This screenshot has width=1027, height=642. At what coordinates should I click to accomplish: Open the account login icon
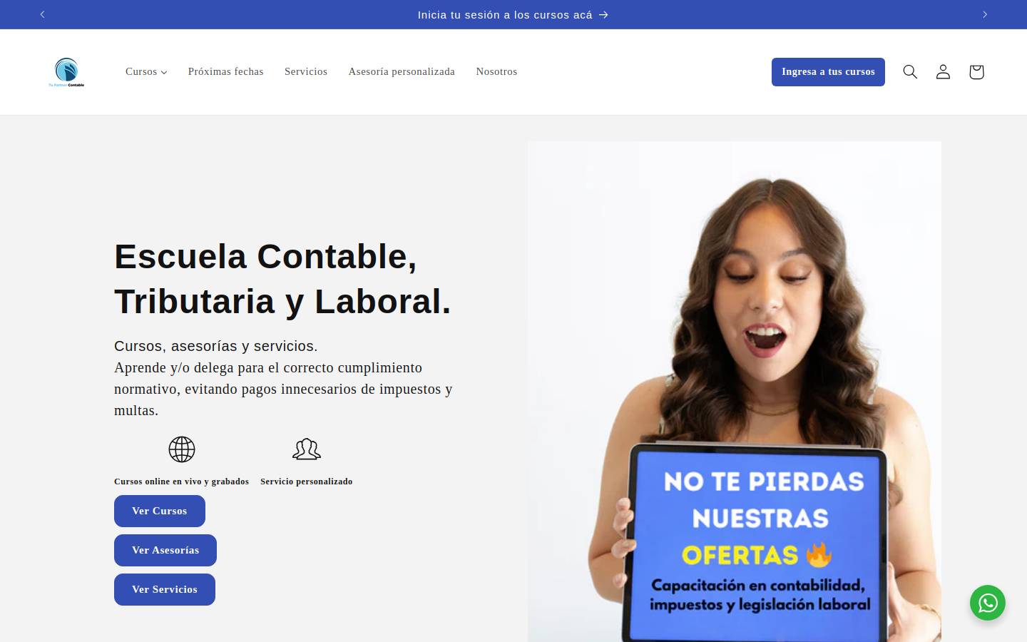pyautogui.click(x=943, y=71)
